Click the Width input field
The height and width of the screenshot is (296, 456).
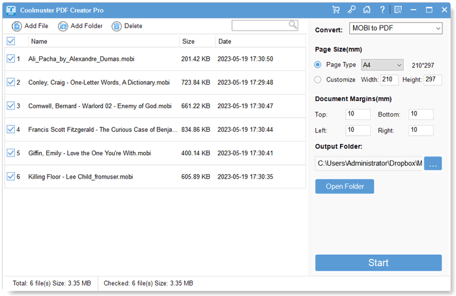tap(390, 80)
